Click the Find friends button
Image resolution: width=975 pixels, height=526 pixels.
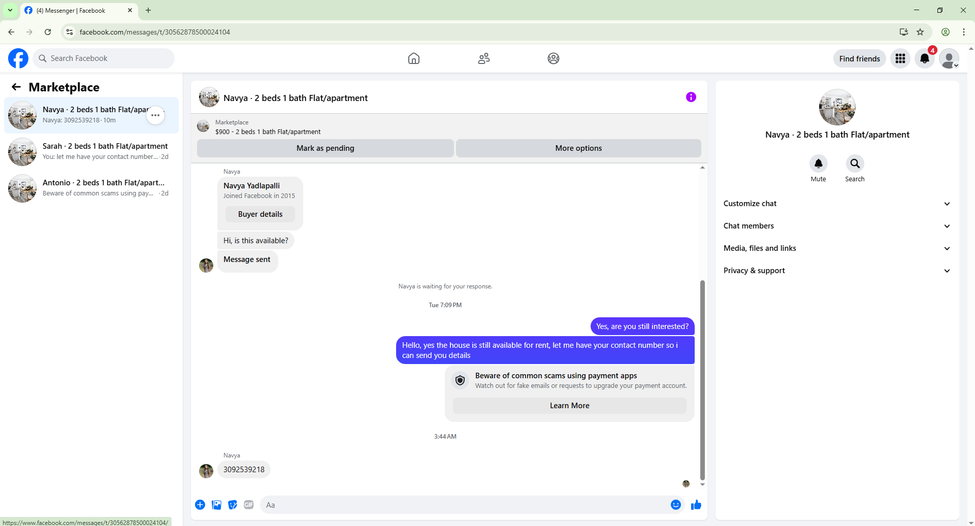pos(860,58)
